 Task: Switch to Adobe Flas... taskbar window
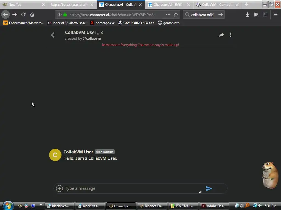[x=214, y=206]
